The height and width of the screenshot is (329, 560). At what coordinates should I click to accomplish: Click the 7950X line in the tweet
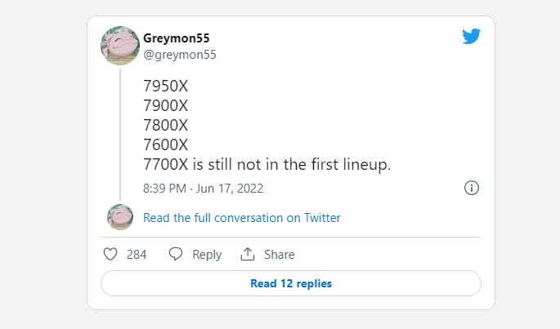pos(167,87)
